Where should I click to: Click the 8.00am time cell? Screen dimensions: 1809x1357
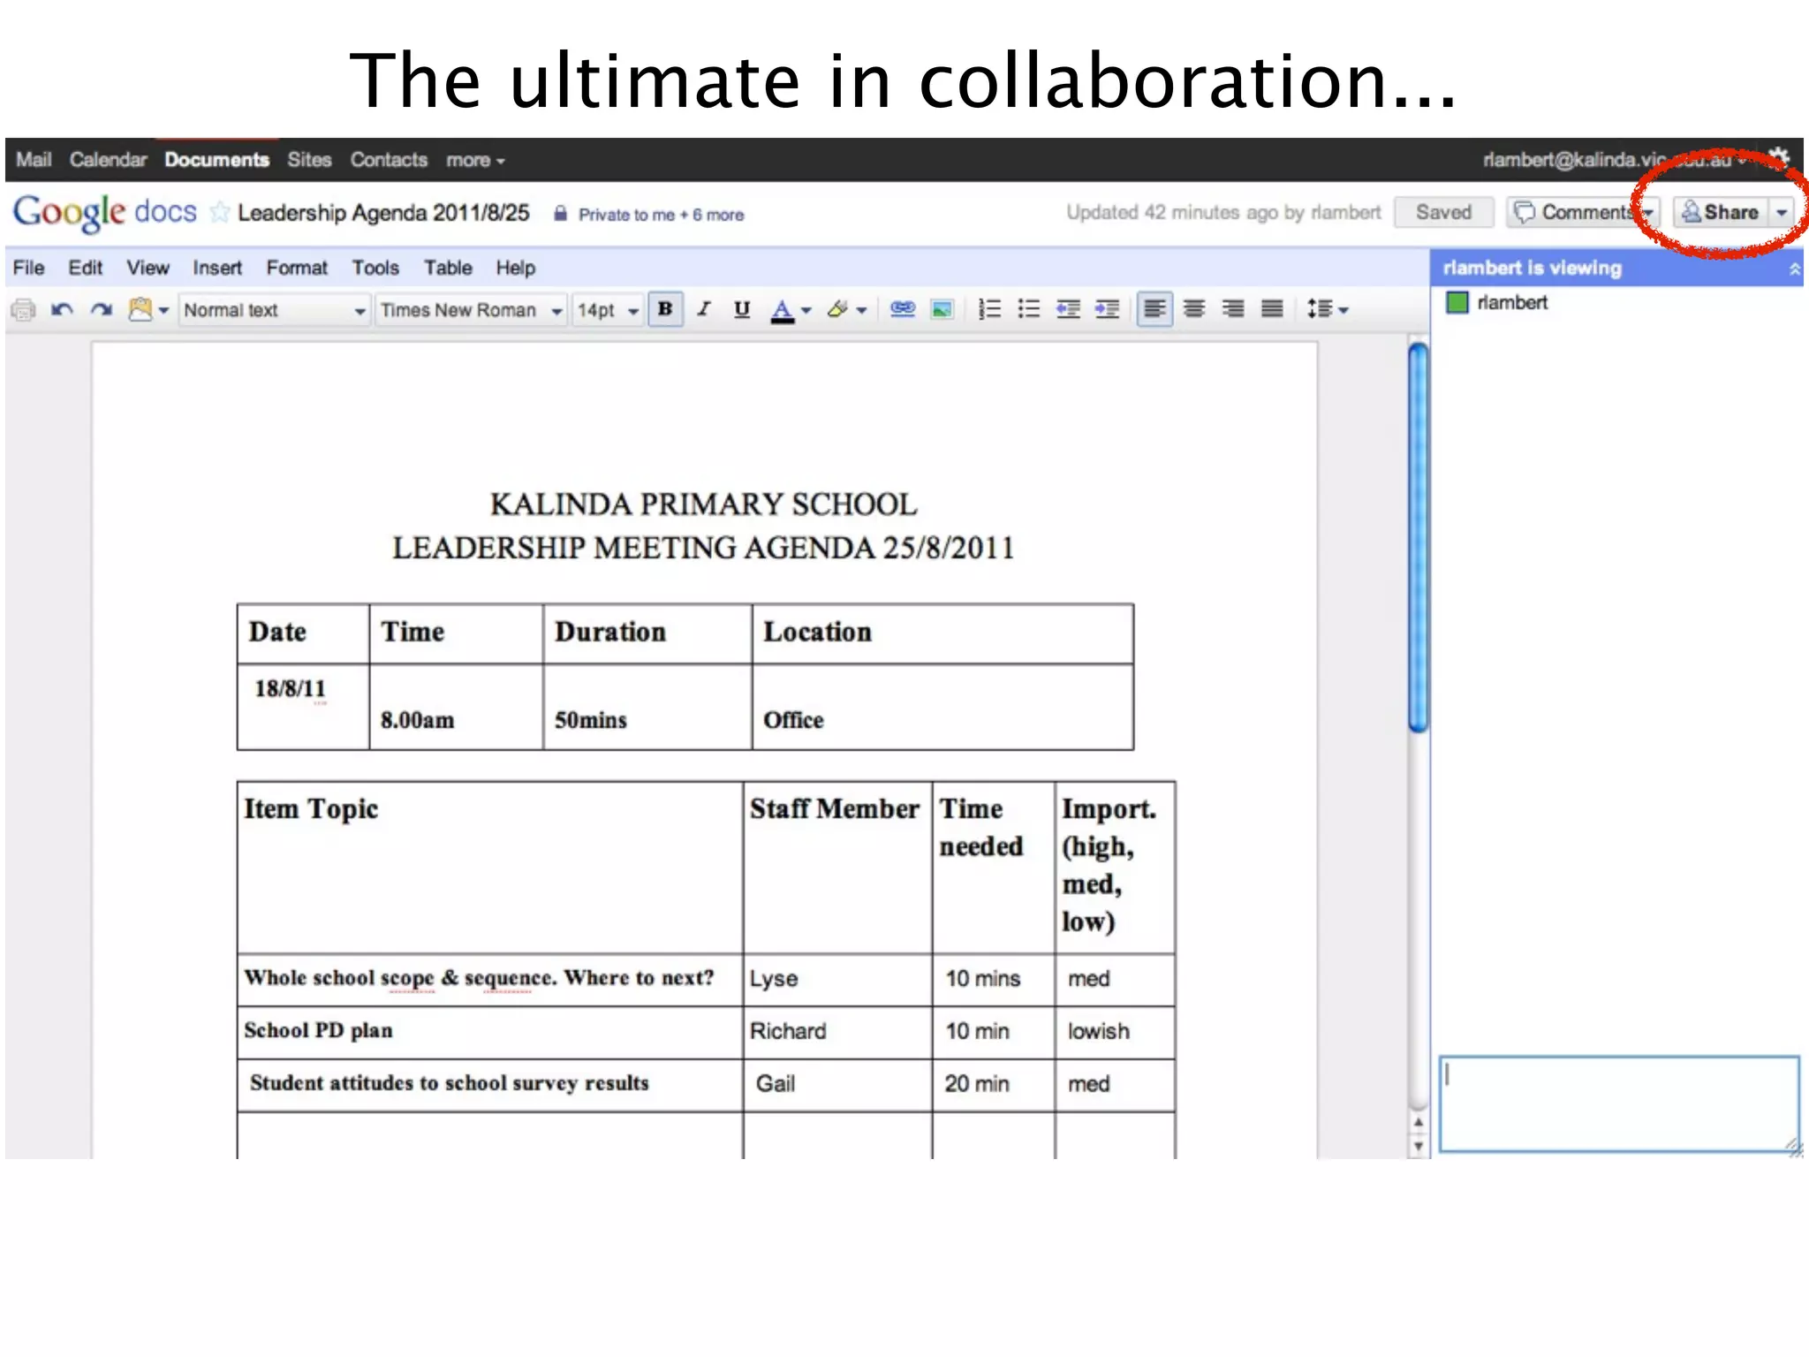click(456, 707)
